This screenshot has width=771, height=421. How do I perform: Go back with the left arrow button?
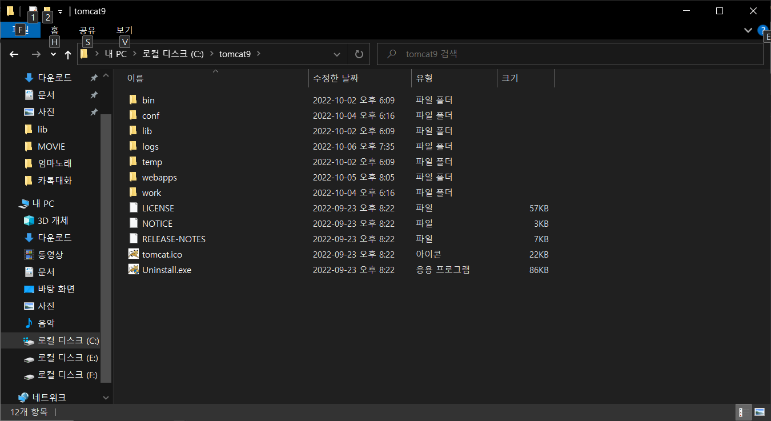point(15,54)
